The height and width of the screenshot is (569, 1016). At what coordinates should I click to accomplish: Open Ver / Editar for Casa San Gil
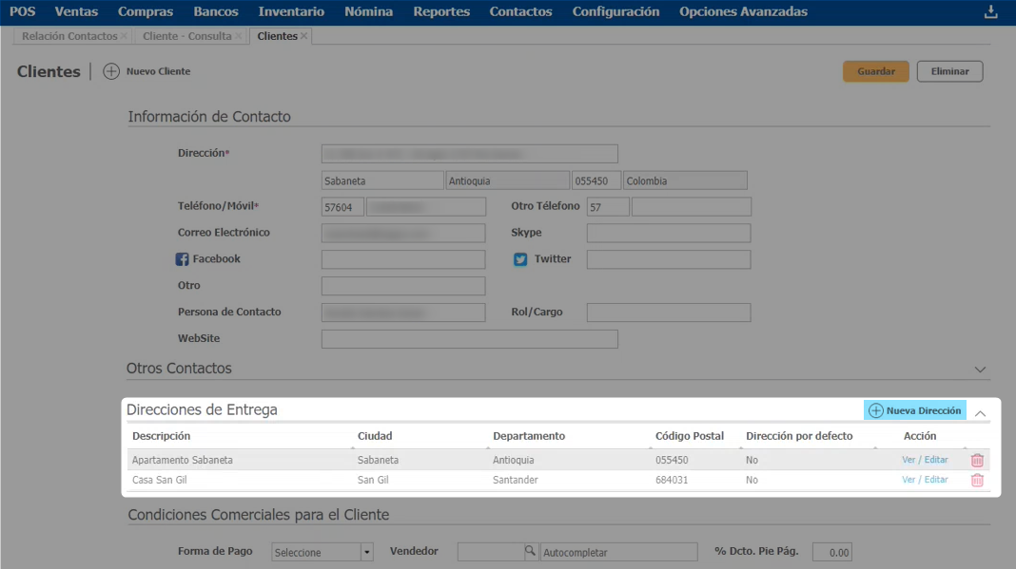pos(925,480)
